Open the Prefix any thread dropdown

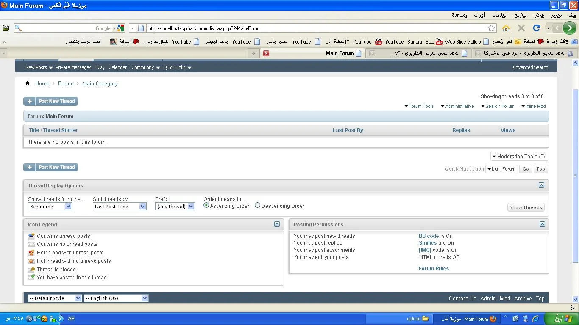[x=175, y=207]
